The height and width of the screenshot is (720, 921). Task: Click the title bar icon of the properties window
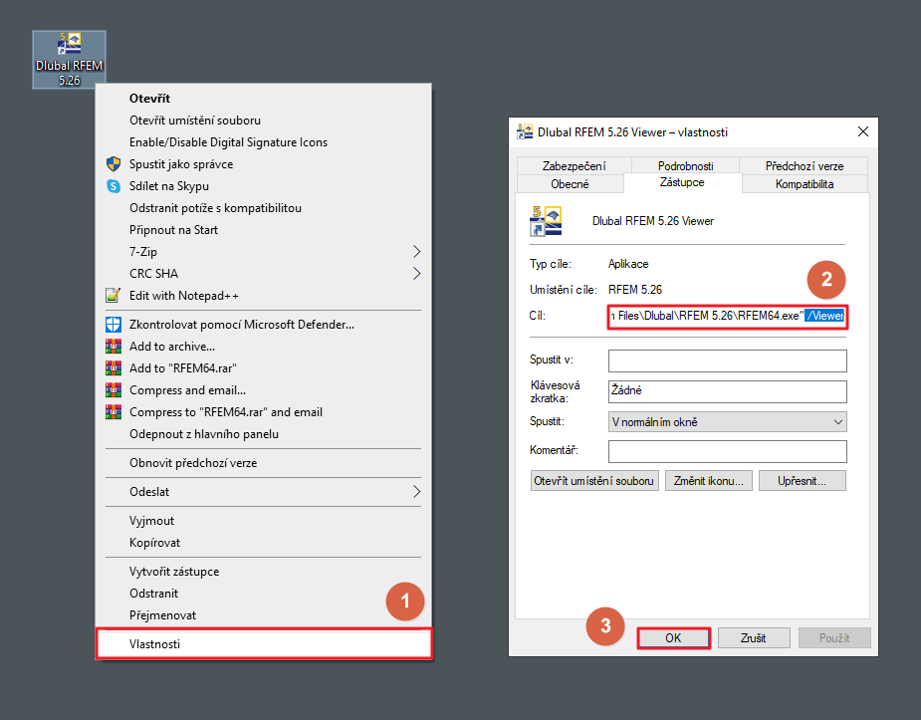[525, 132]
